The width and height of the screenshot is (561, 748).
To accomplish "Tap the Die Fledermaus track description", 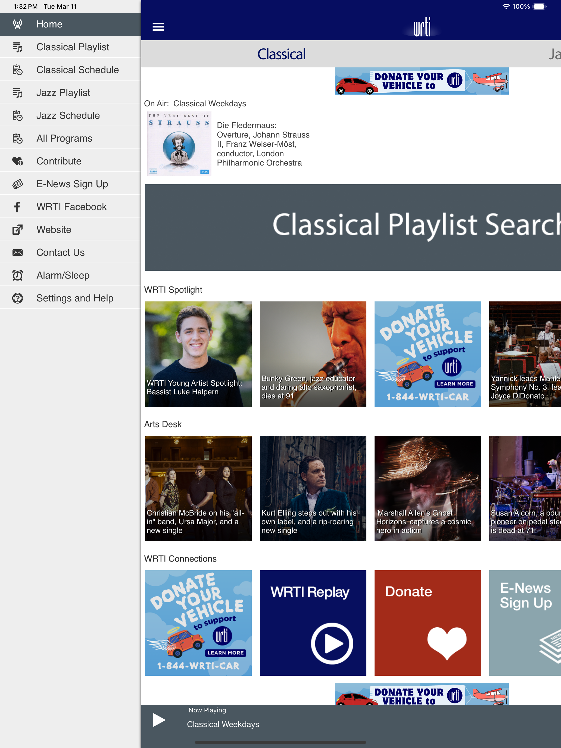I will click(x=263, y=144).
